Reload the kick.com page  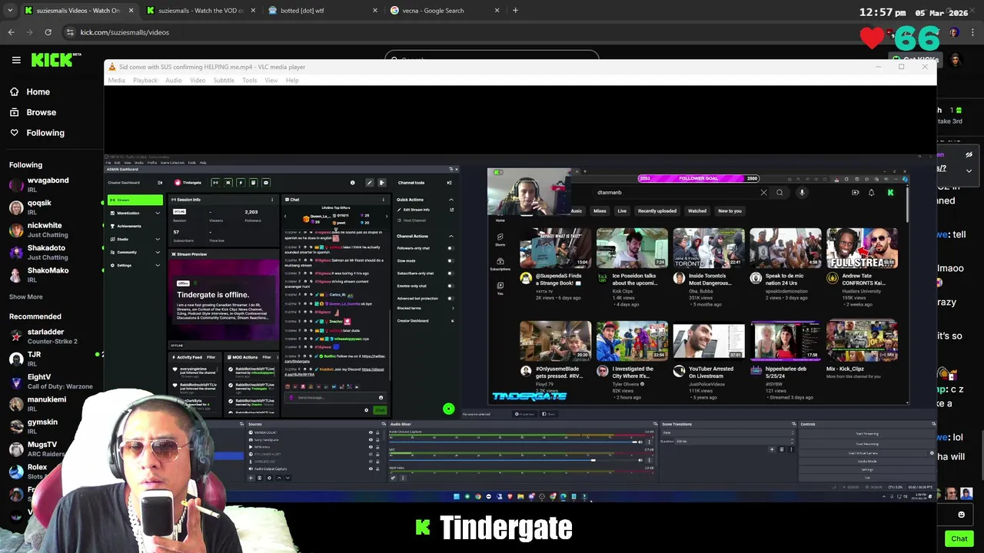tap(48, 32)
